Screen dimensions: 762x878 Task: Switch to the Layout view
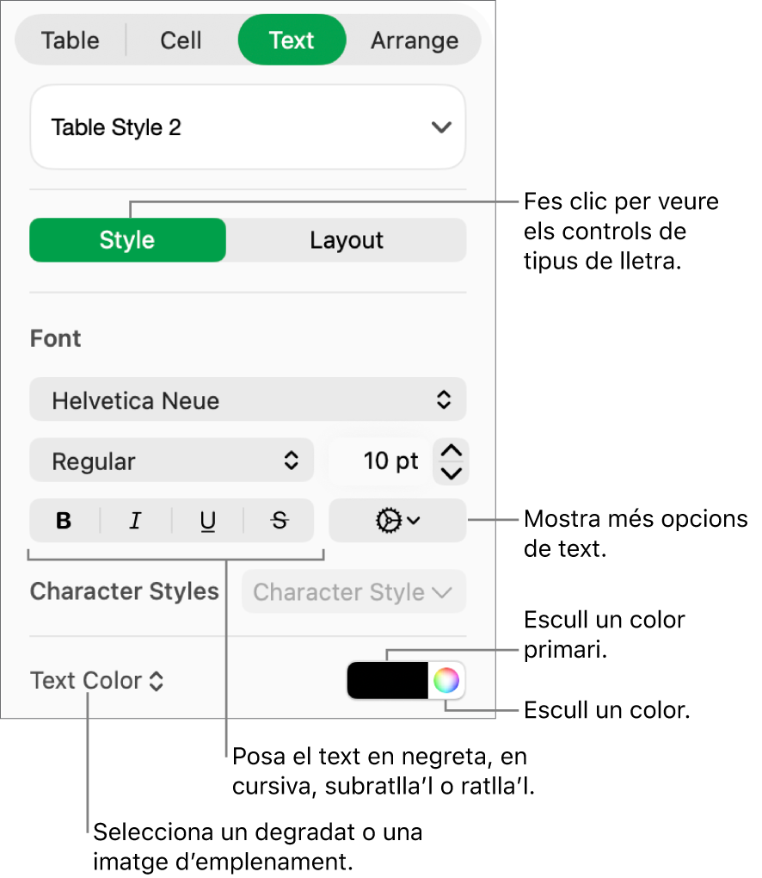346,240
